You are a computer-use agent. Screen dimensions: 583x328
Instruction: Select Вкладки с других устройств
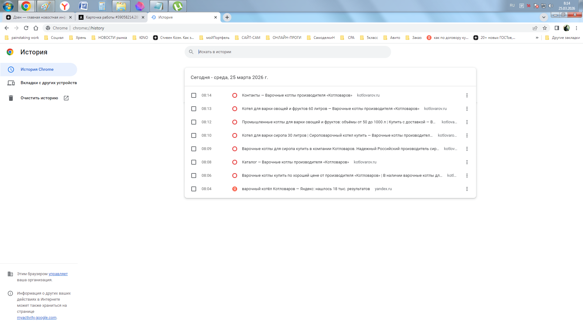(x=49, y=83)
